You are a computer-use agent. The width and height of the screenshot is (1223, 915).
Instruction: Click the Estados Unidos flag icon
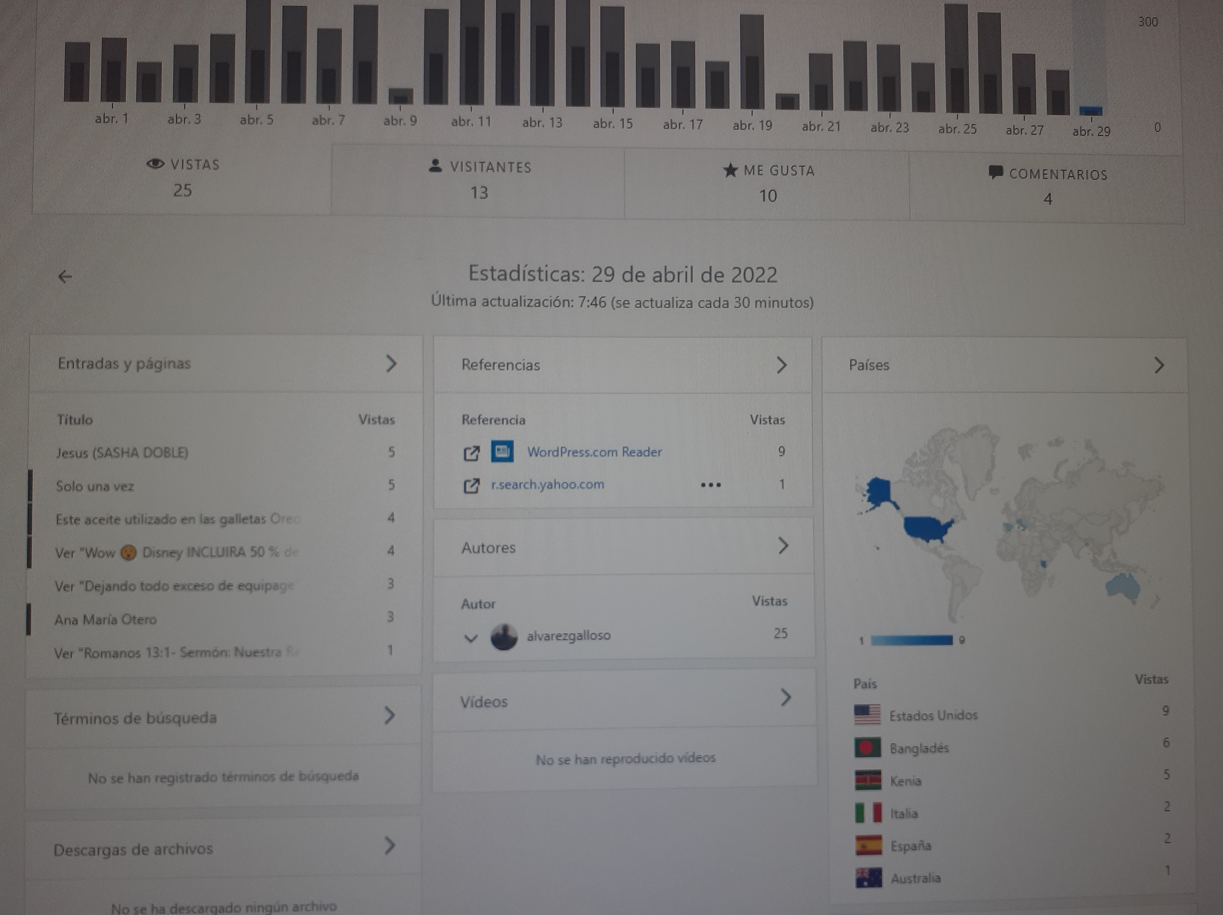[x=867, y=714]
